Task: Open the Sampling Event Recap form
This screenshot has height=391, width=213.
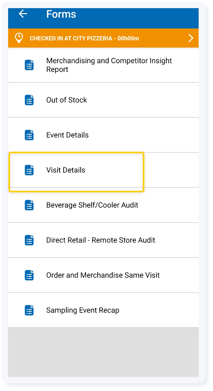Action: pos(103,310)
